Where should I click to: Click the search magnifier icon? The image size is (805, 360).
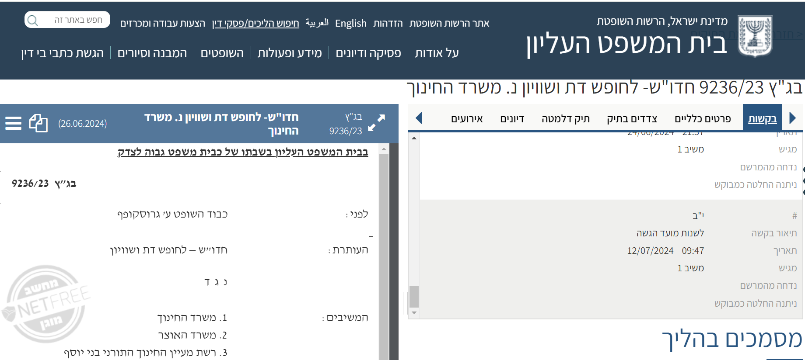pos(33,20)
